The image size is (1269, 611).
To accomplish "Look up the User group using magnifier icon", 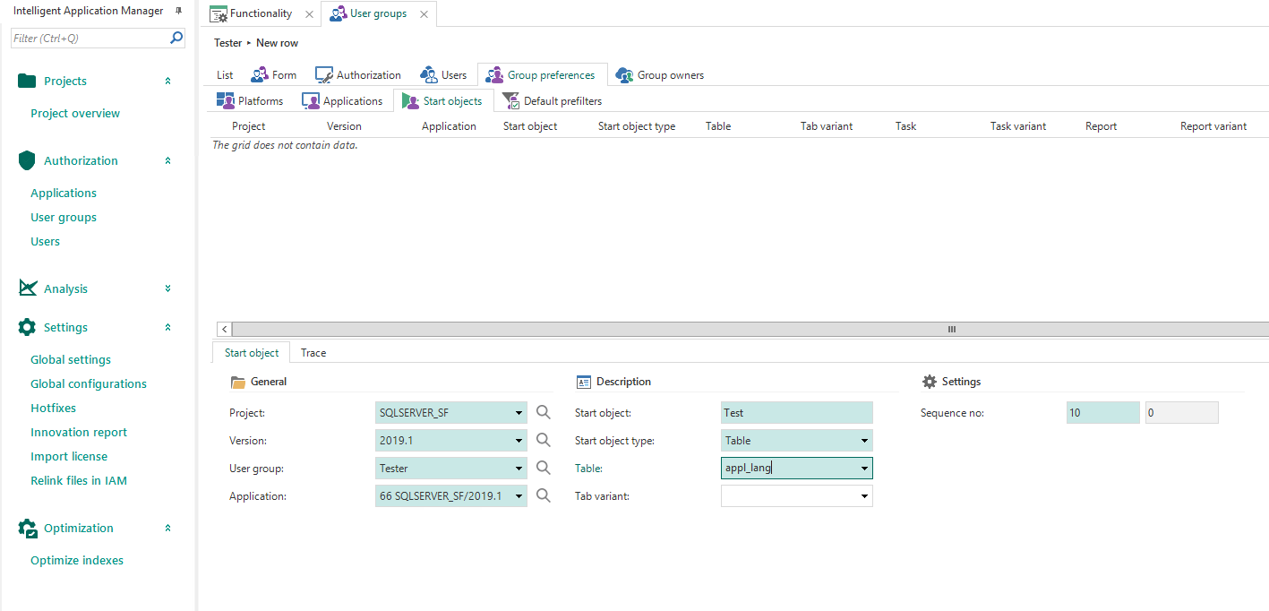I will pyautogui.click(x=544, y=468).
